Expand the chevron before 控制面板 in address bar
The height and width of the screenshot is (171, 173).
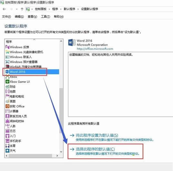click(32, 9)
